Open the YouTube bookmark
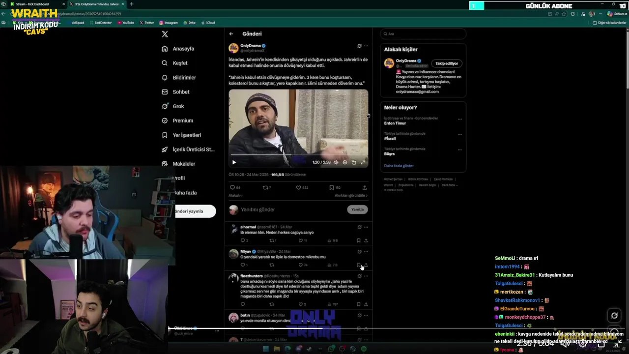 point(126,23)
